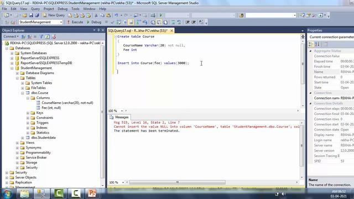Expand the Keys folder
The height and width of the screenshot is (199, 354).
click(x=28, y=113)
